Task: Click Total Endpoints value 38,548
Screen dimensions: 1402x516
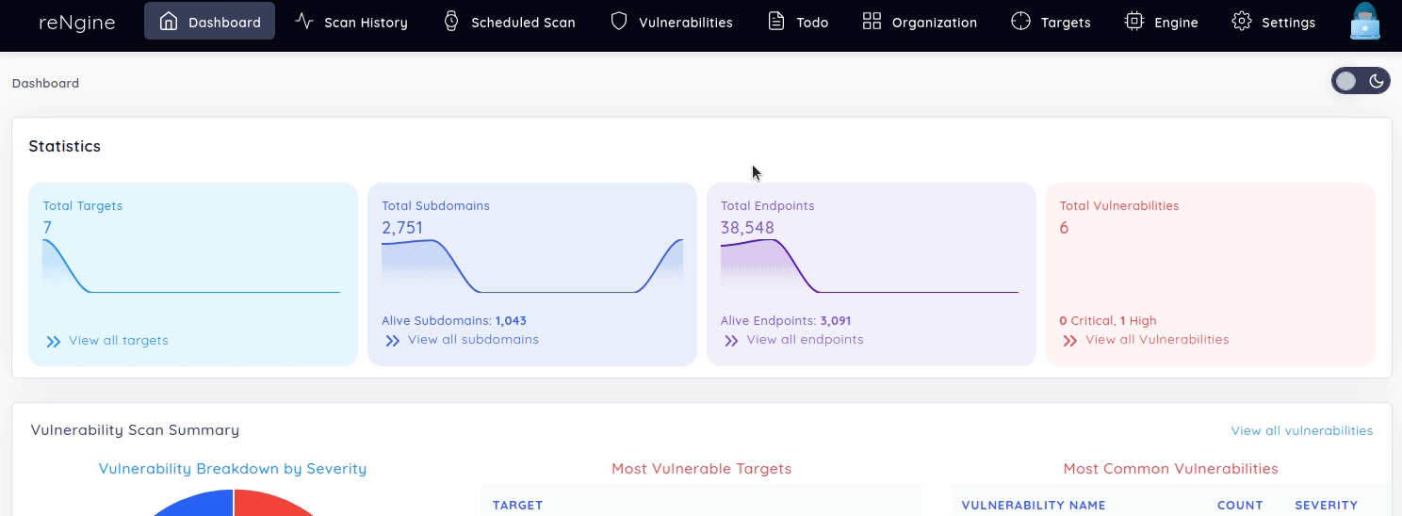Action: (747, 227)
